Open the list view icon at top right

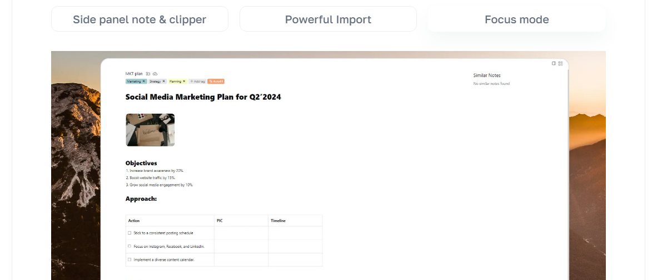561,63
